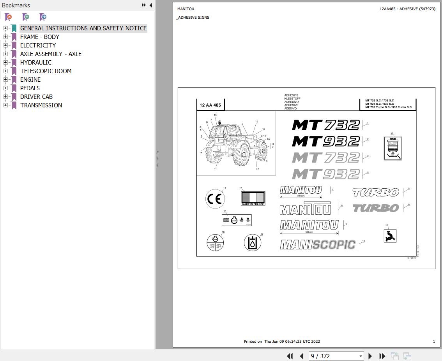
Task: Click the telehandler diagram in page
Action: click(x=236, y=143)
